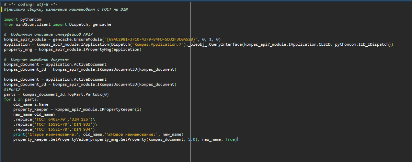Click the 'coding: utf-8' comment line
The height and width of the screenshot is (162, 412).
[x=31, y=4]
